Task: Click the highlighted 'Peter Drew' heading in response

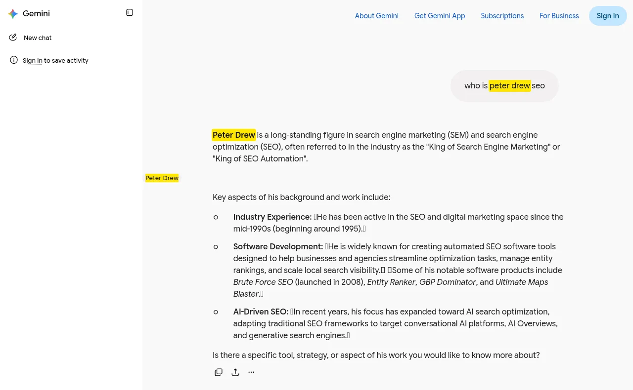Action: 234,135
